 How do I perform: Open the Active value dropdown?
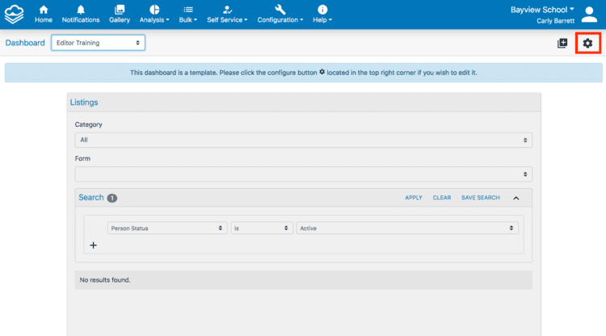(x=407, y=229)
